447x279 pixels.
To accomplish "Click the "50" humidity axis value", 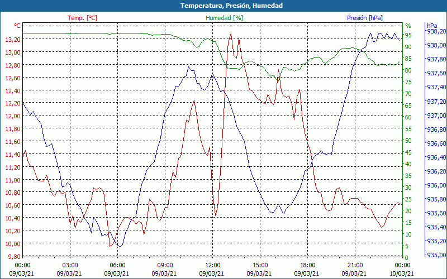I will (x=408, y=141).
